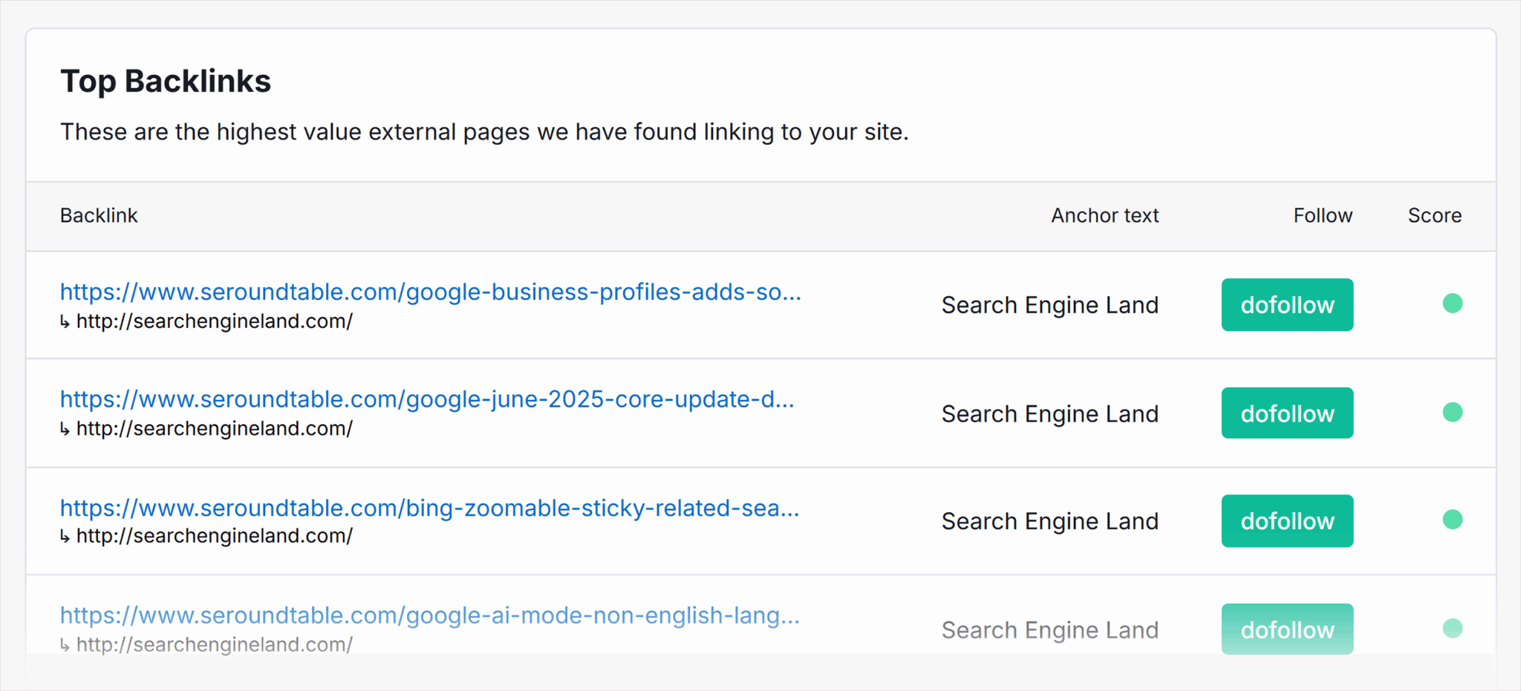Open the google-business-profiles-adds seroundtable backlink
1521x691 pixels.
pos(430,292)
